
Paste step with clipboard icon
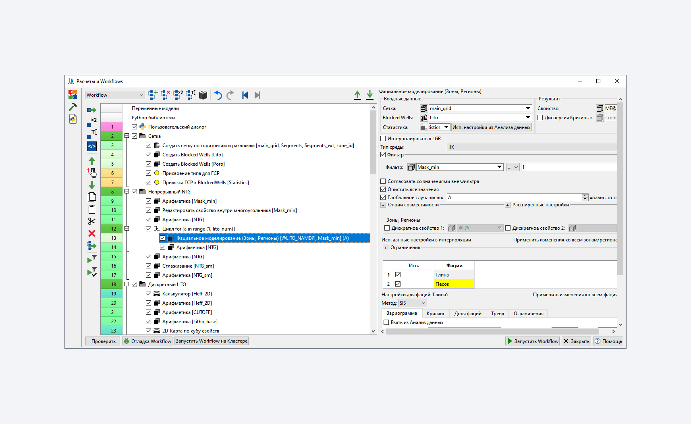pyautogui.click(x=92, y=209)
